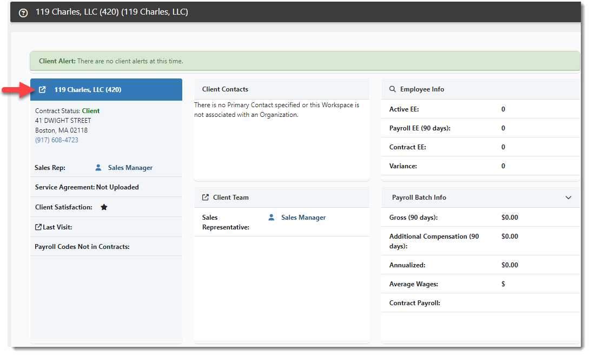Click the Gross (90 days) $0.00 value
Image resolution: width=589 pixels, height=355 pixels.
click(x=509, y=217)
